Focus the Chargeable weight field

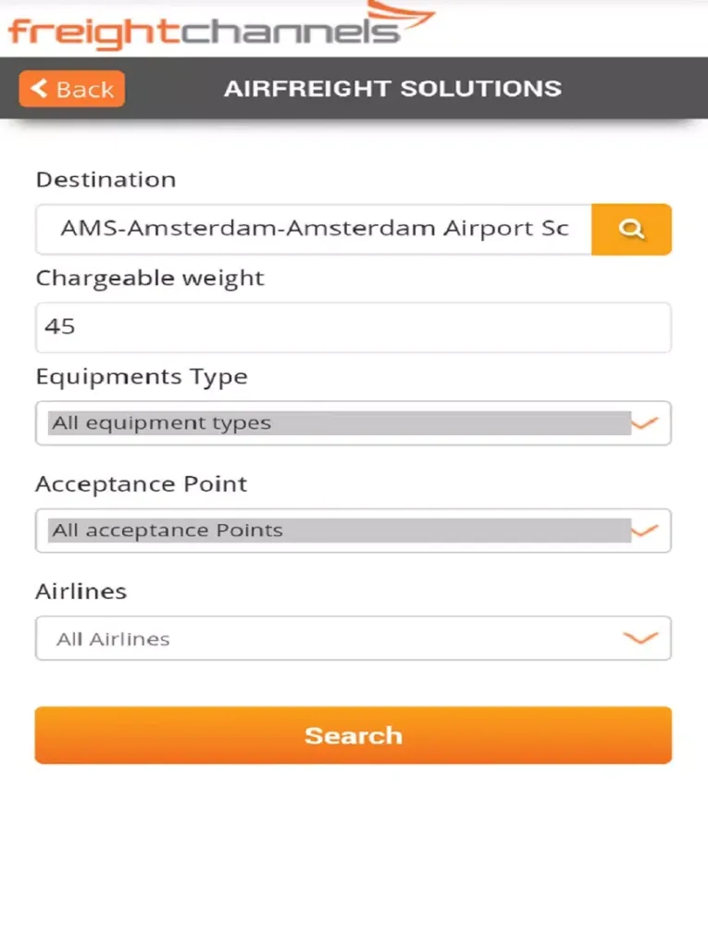354,327
